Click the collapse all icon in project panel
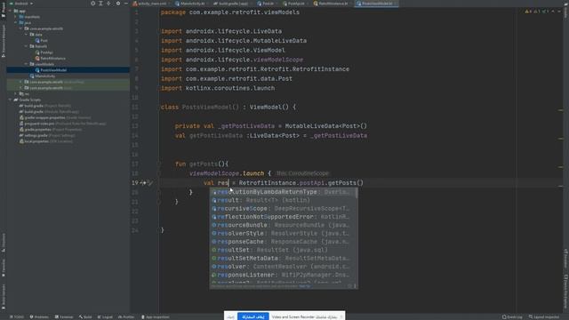This screenshot has width=569, height=320. [x=108, y=4]
